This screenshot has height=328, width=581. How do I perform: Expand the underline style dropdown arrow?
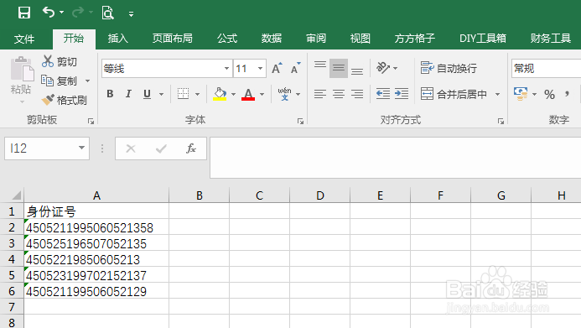click(x=162, y=94)
